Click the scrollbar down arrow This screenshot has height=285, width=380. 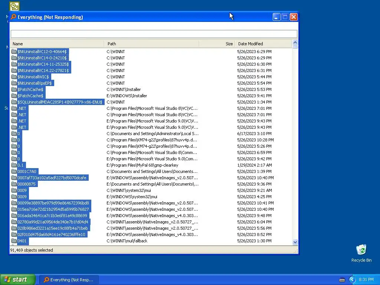[295, 242]
